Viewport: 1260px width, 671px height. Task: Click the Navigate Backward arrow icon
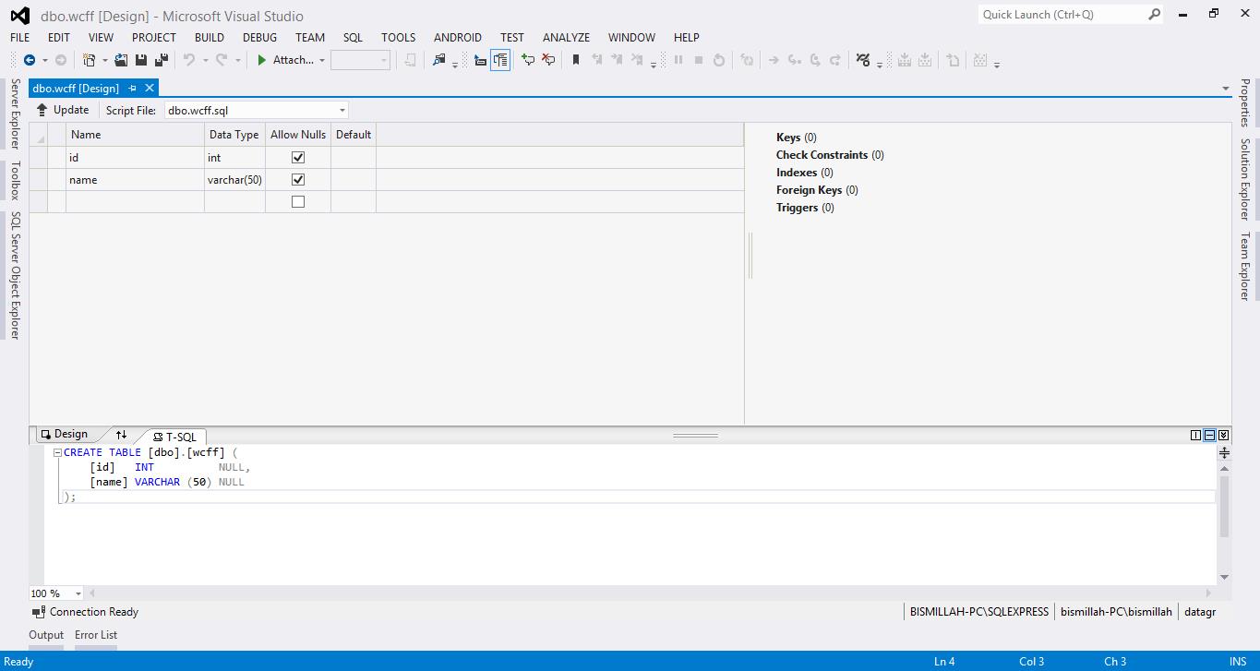click(30, 60)
